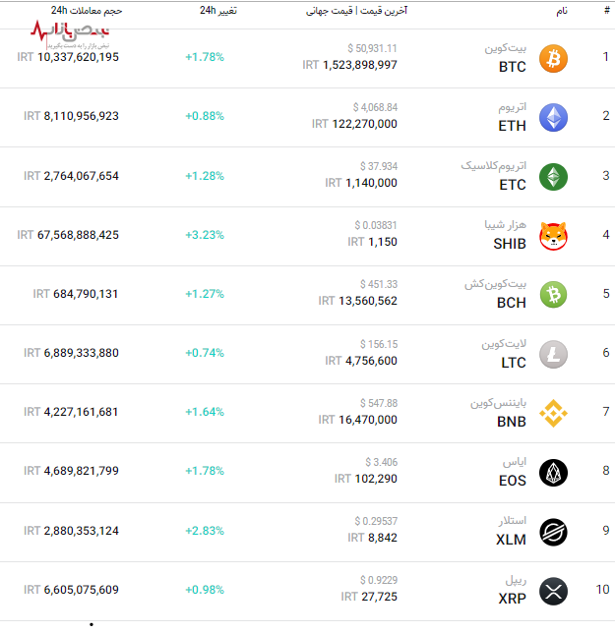This screenshot has height=634, width=615.
Task: Click the Litecoin LTC silver icon
Action: pyautogui.click(x=553, y=353)
